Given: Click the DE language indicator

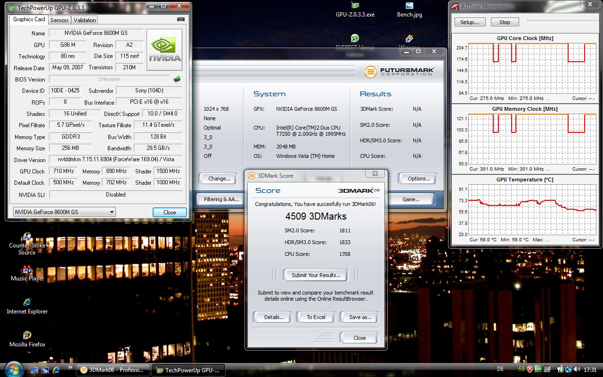Looking at the screenshot, I should pyautogui.click(x=500, y=369).
